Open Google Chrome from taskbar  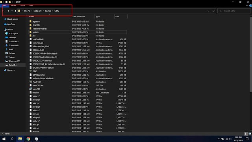(28, 139)
